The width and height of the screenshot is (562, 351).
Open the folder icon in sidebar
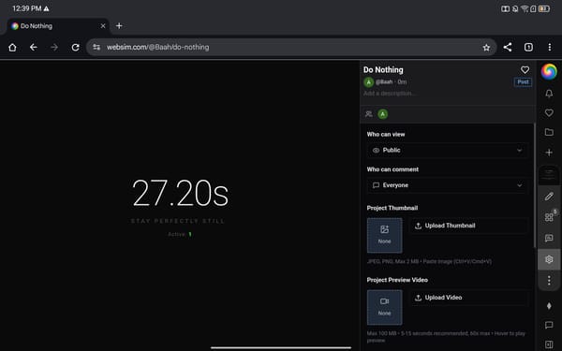click(x=549, y=132)
